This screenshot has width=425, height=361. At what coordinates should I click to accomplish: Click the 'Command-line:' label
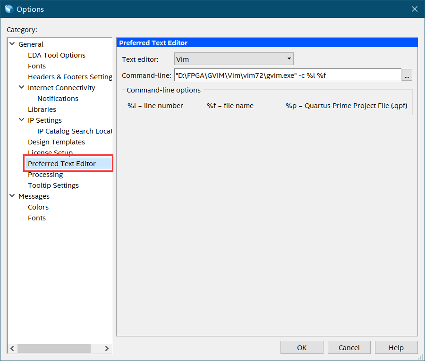pos(146,76)
